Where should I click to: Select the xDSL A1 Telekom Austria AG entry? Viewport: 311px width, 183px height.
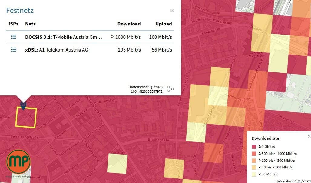57,50
